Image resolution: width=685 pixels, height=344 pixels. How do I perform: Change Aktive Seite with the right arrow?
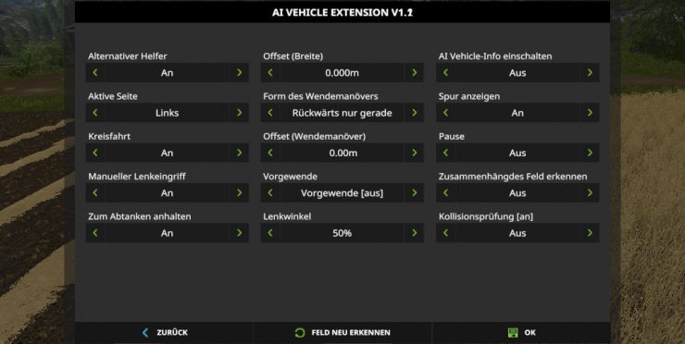point(240,113)
